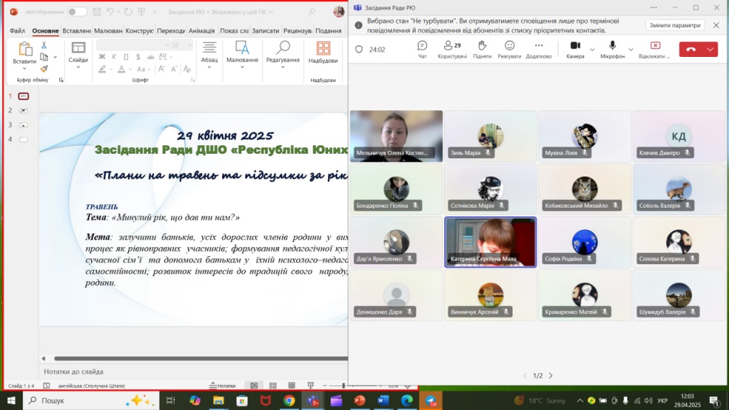Screen dimensions: 729x410
Task: Stop presenting with Відкликати button
Action: point(654,48)
